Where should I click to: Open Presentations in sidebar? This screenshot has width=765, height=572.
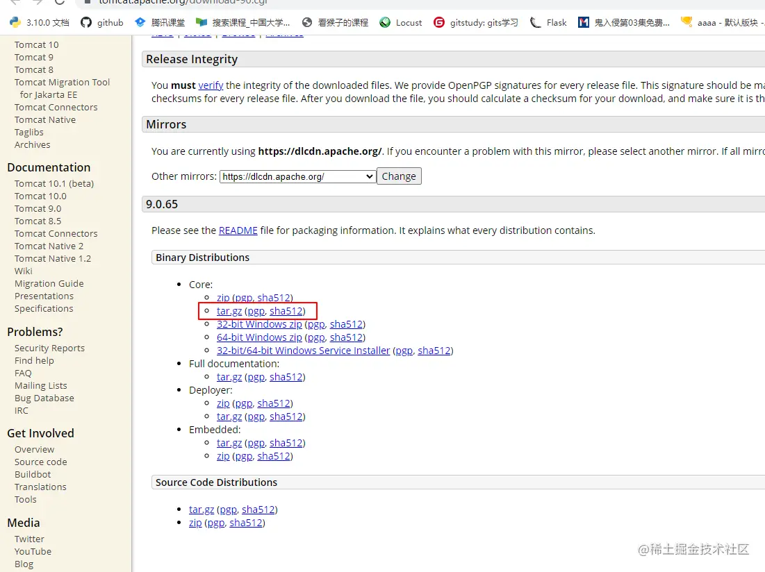click(44, 296)
